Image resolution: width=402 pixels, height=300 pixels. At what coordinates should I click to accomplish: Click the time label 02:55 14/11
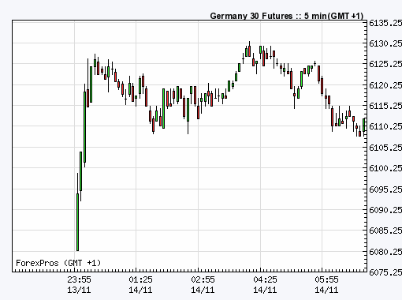coord(203,285)
